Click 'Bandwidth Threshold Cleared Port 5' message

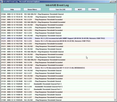click(x=49, y=87)
